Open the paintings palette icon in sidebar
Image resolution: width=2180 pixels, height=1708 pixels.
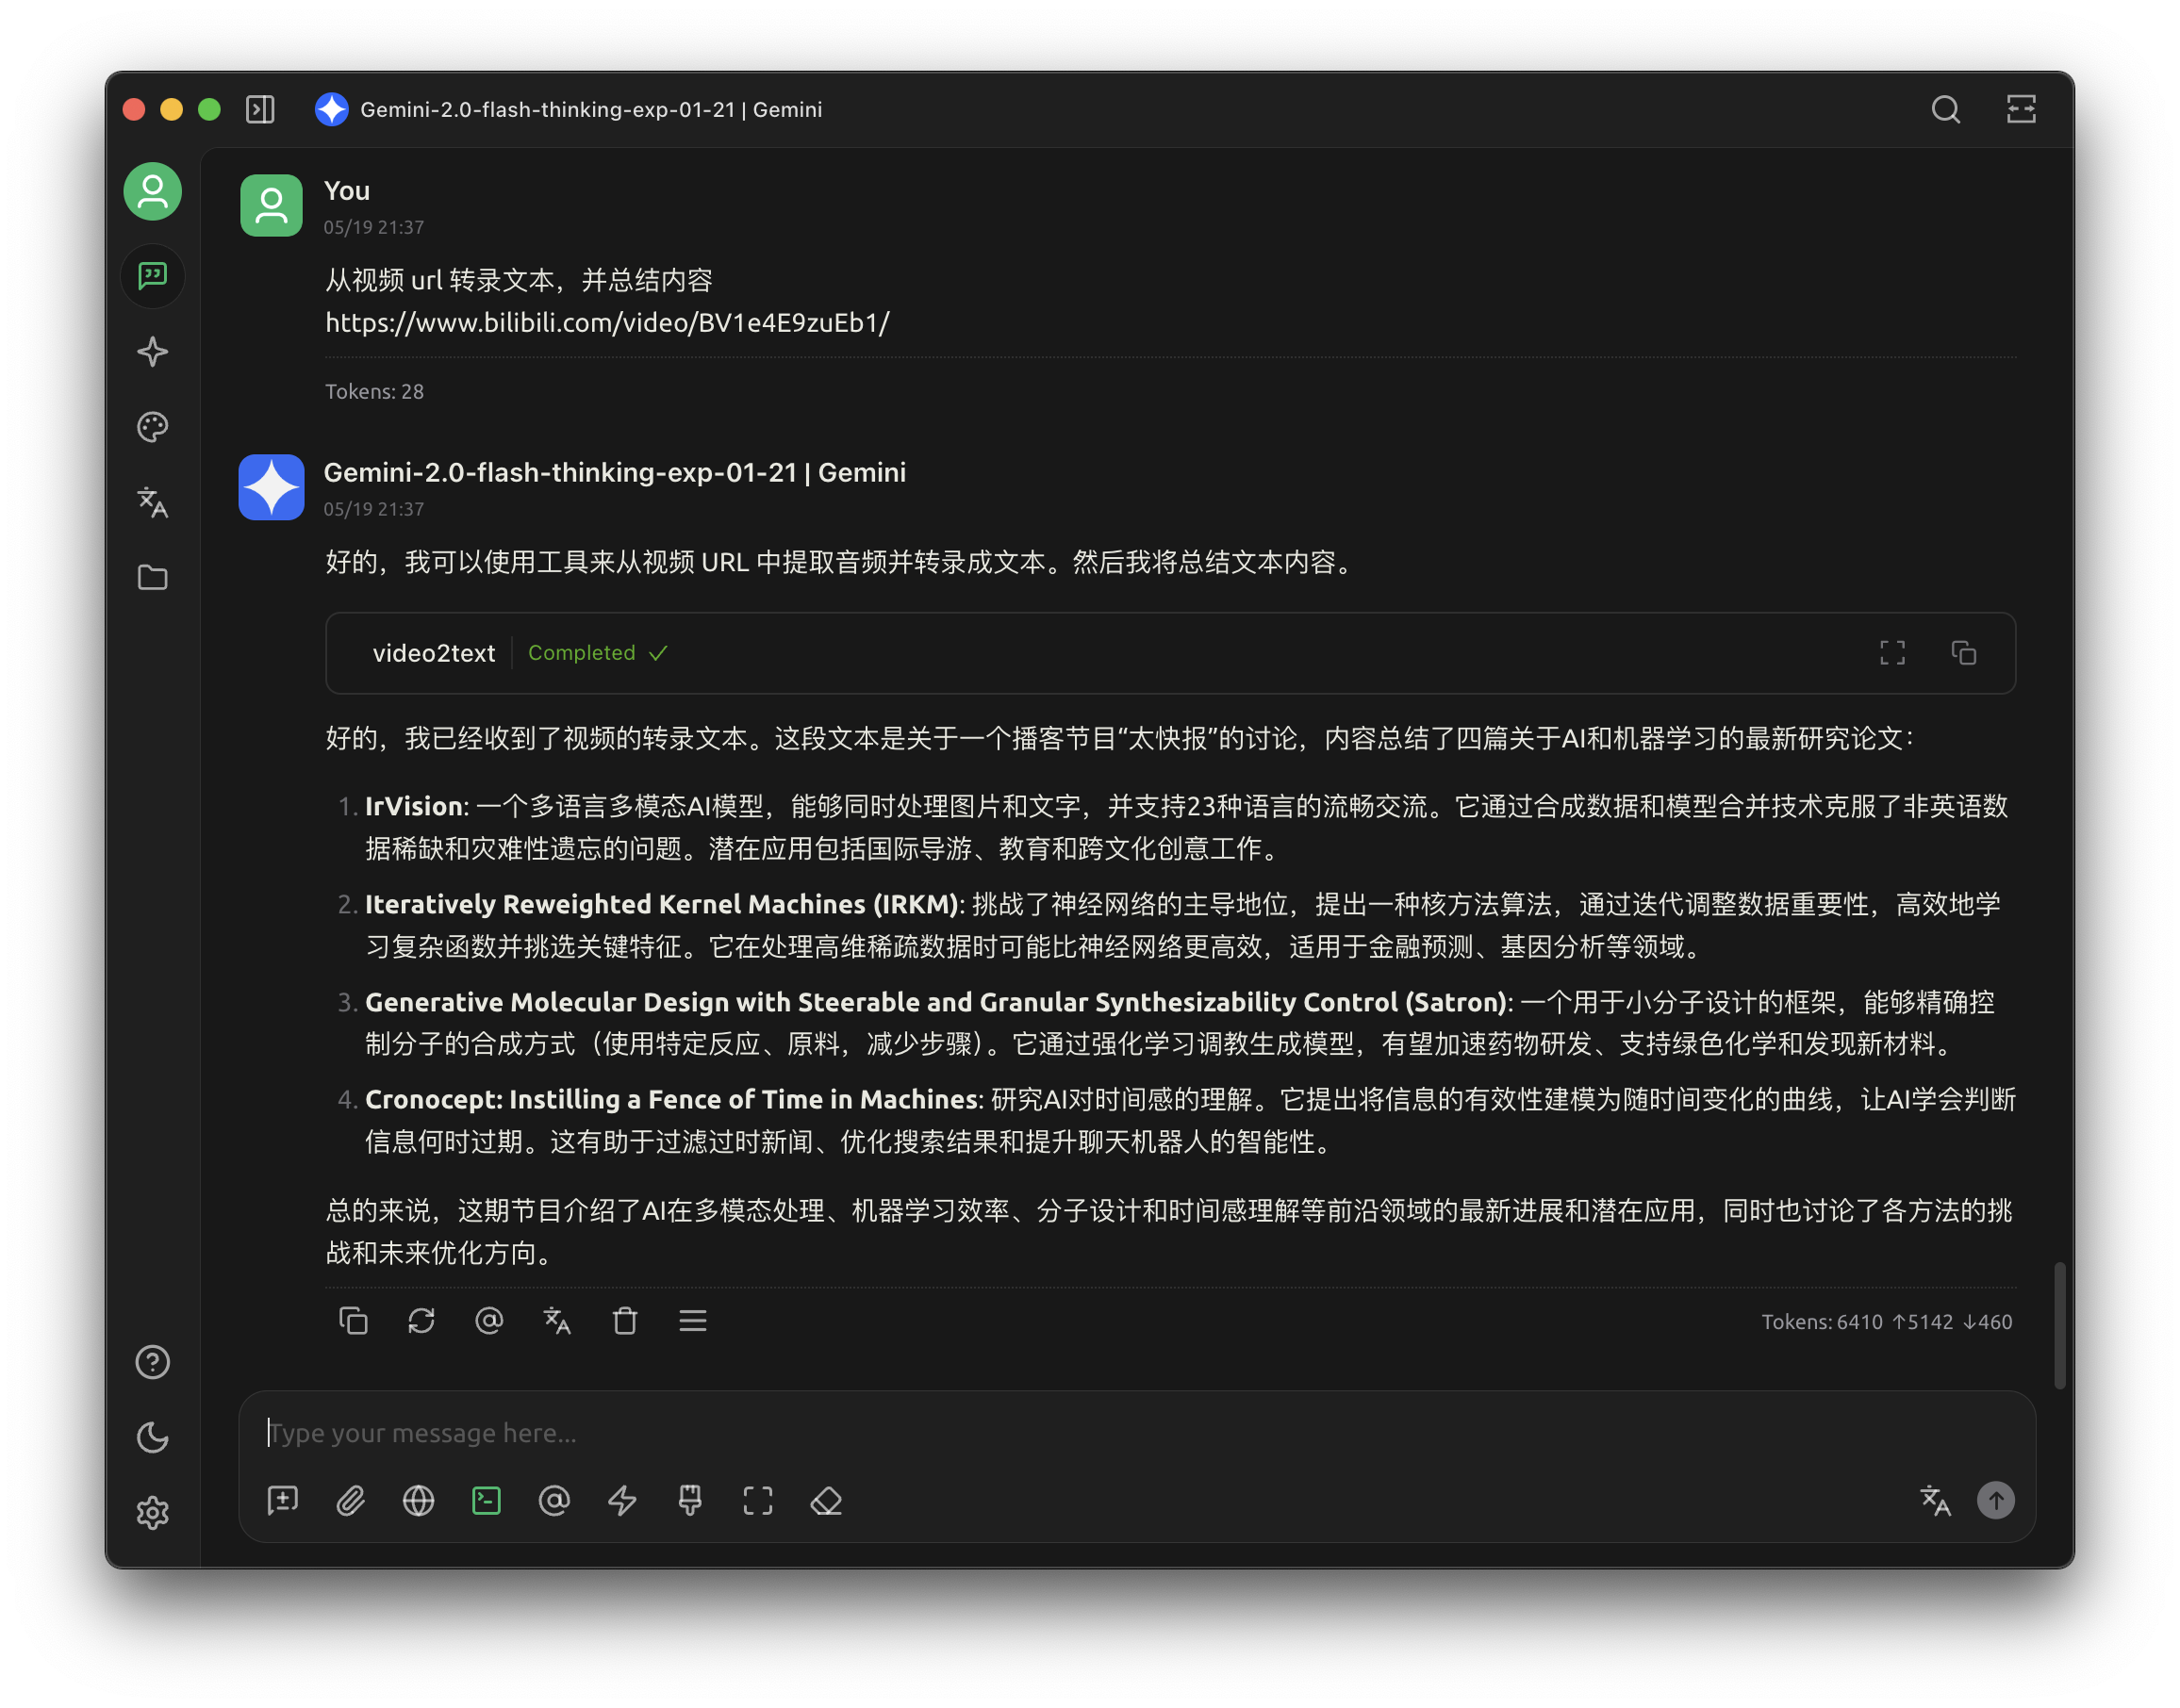tap(152, 427)
